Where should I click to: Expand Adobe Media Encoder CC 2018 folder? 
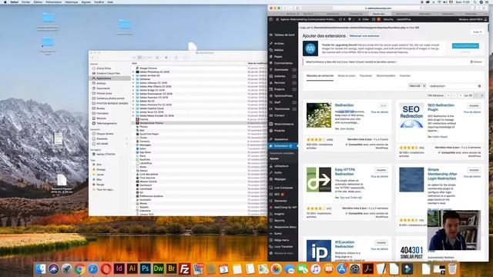[x=133, y=115]
